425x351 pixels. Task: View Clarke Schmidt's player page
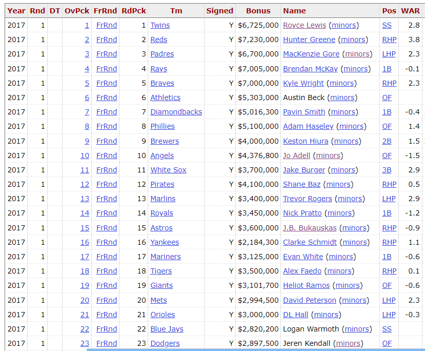(x=310, y=242)
